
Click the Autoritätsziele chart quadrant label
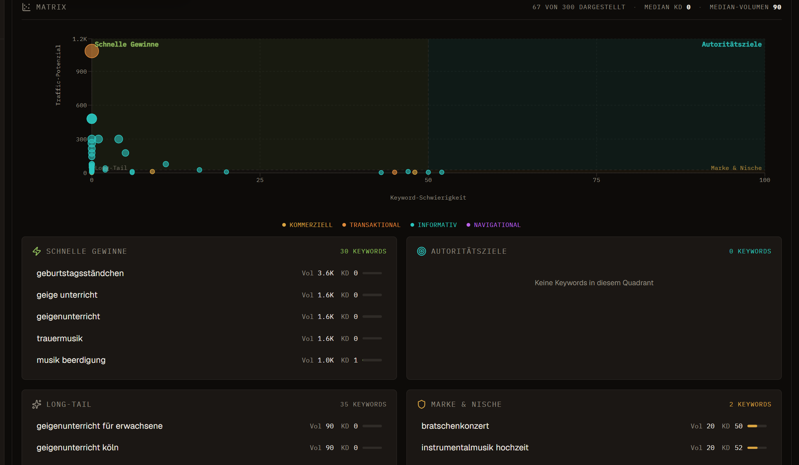pyautogui.click(x=732, y=44)
